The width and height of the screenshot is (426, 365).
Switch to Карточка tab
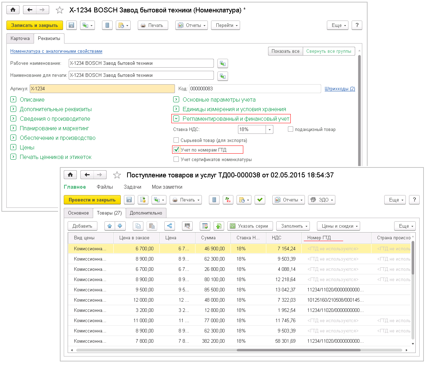[20, 38]
